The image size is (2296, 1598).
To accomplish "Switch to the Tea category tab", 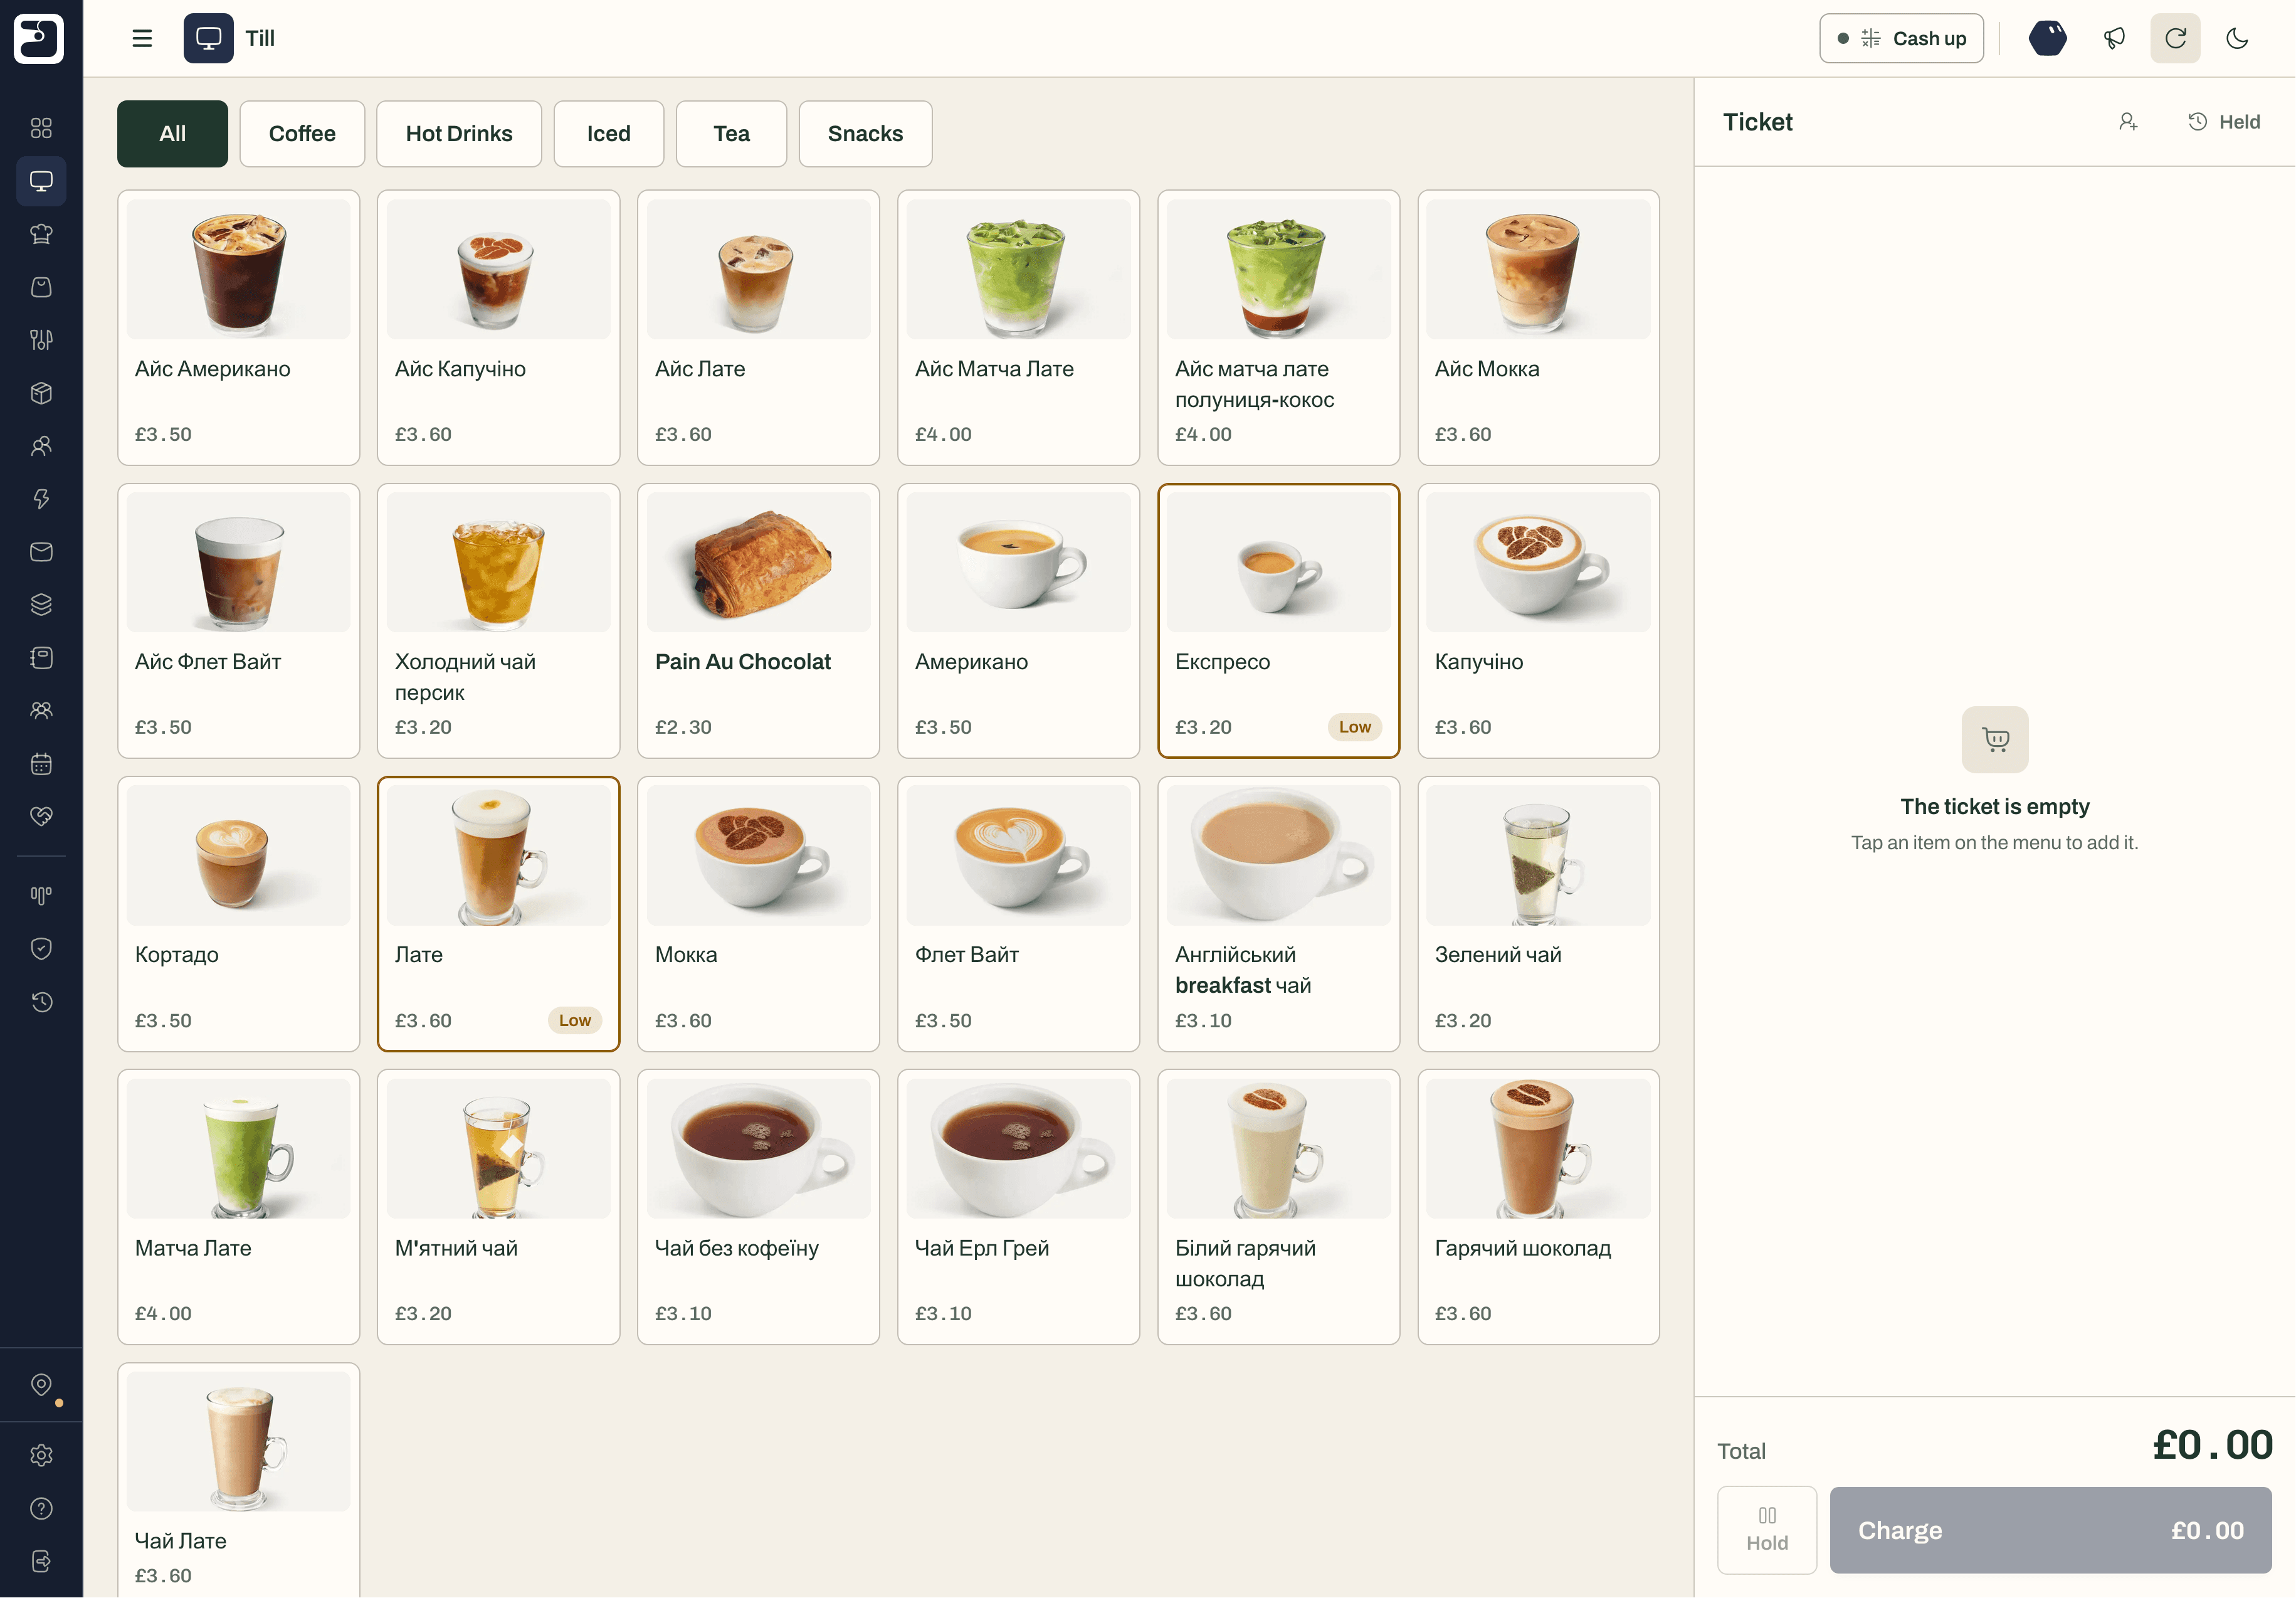I will pyautogui.click(x=731, y=134).
